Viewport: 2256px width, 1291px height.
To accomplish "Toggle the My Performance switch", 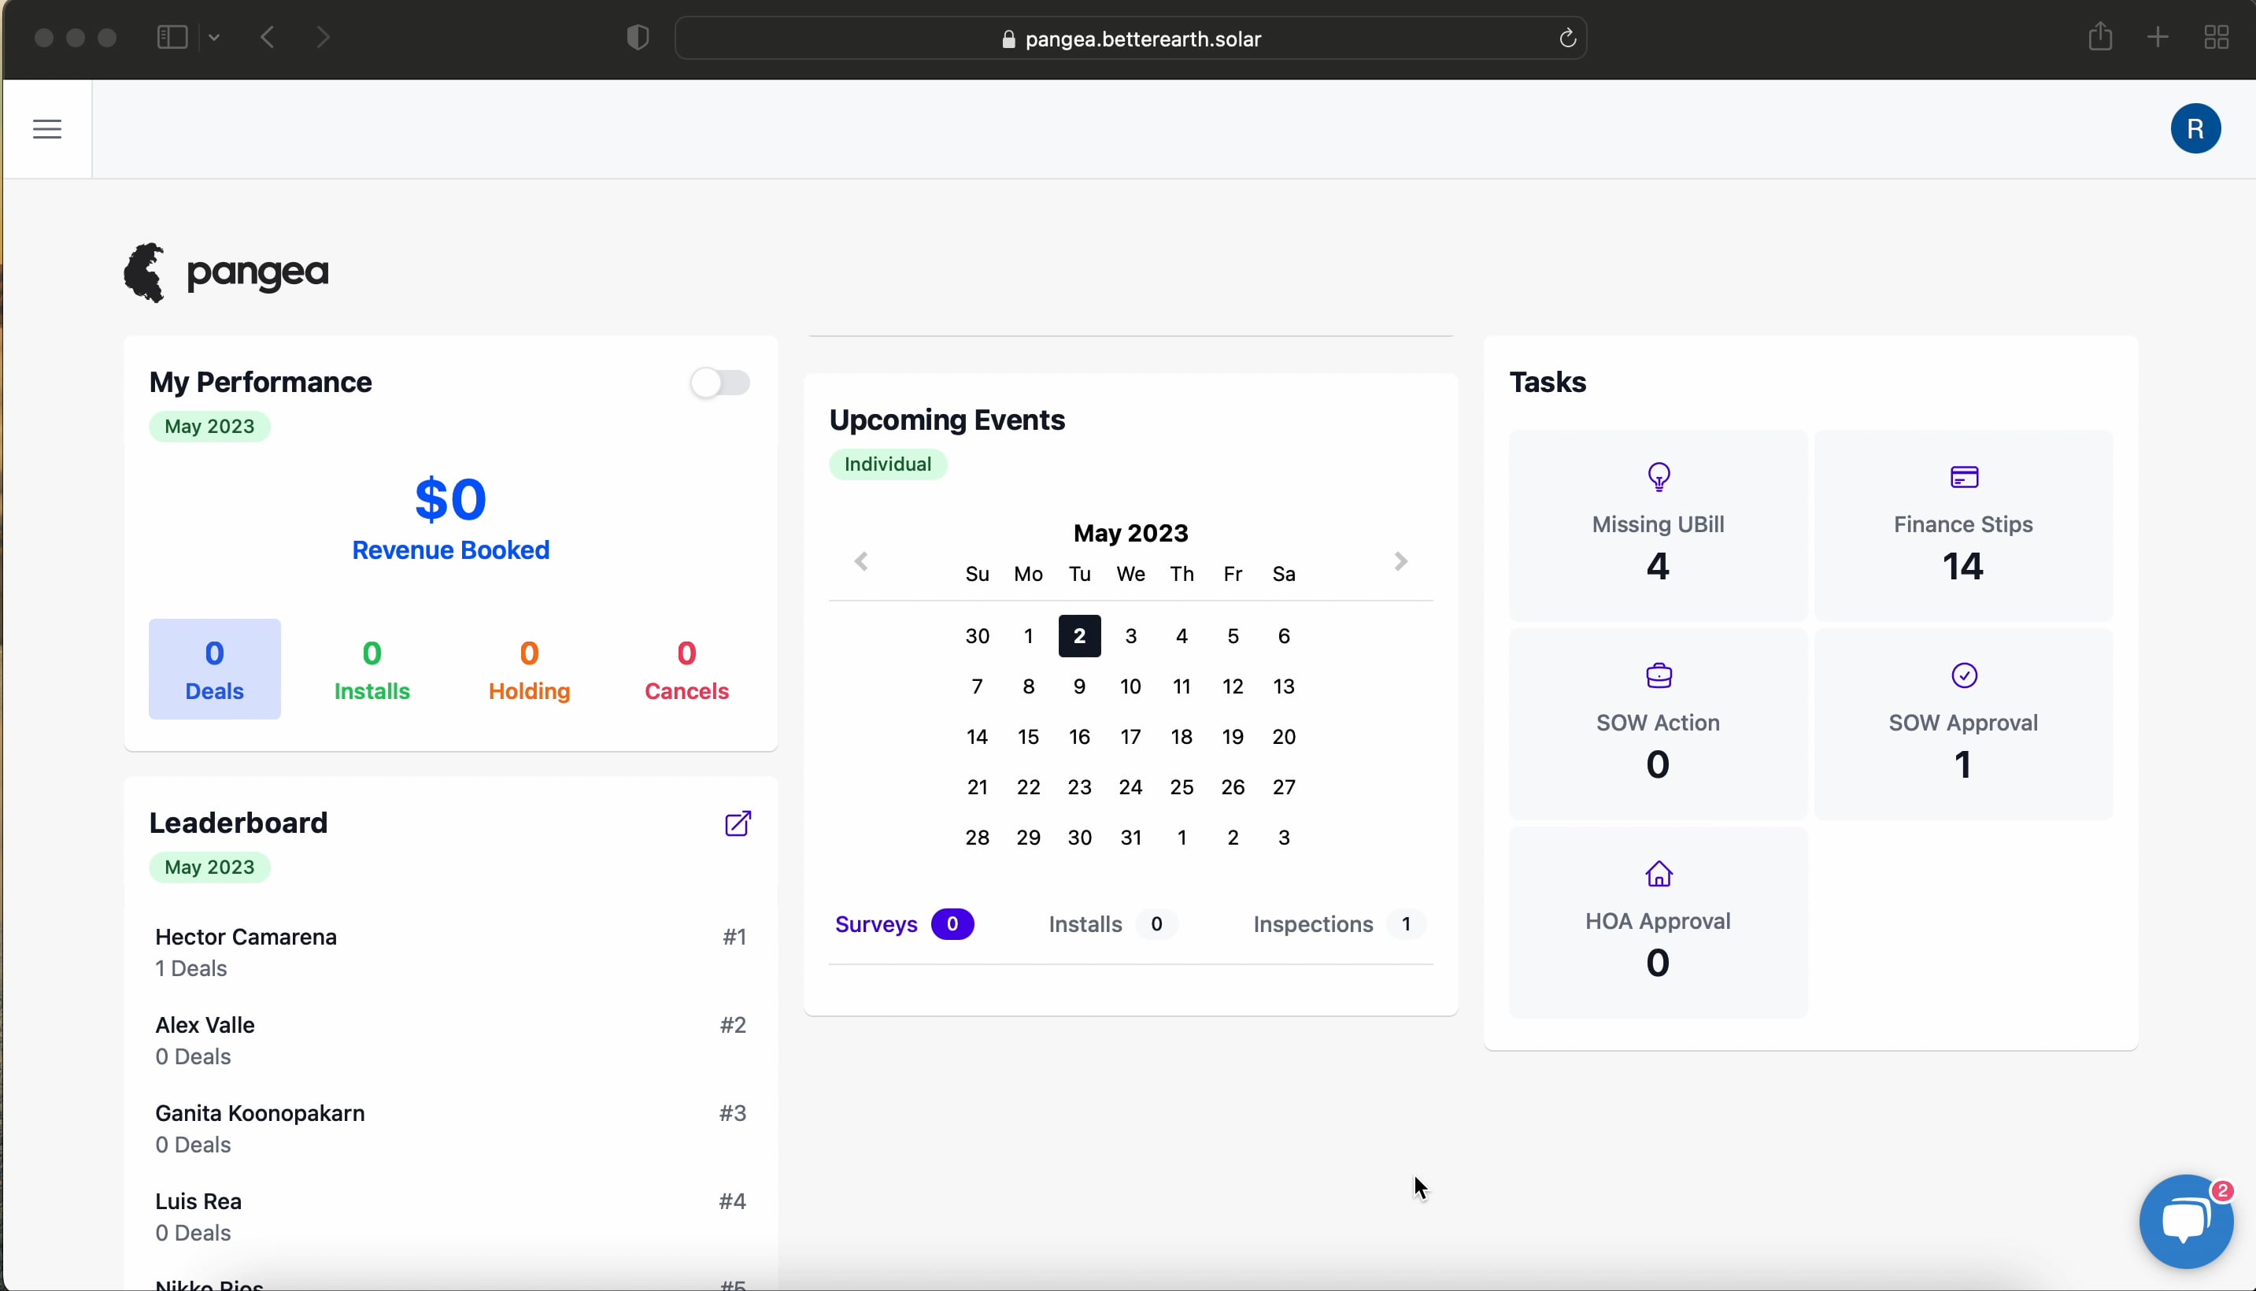I will (x=719, y=383).
